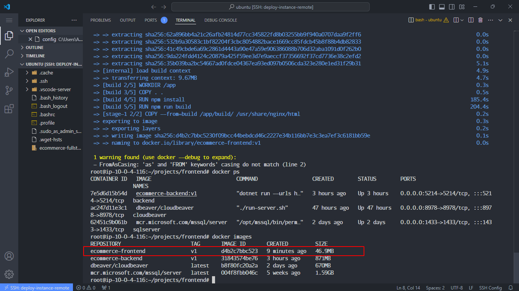Image resolution: width=519 pixels, height=291 pixels.
Task: Click Ln 8, Col 14 in status bar
Action: (x=408, y=288)
